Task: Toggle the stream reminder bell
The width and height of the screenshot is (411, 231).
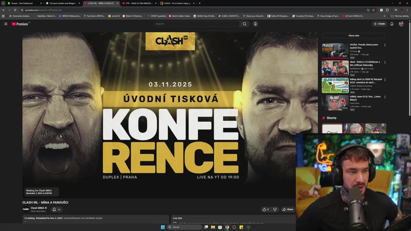Action: click(x=54, y=210)
